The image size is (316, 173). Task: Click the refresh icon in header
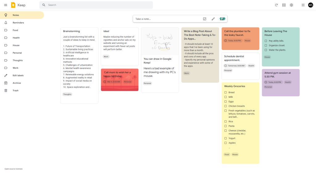[x=276, y=5]
